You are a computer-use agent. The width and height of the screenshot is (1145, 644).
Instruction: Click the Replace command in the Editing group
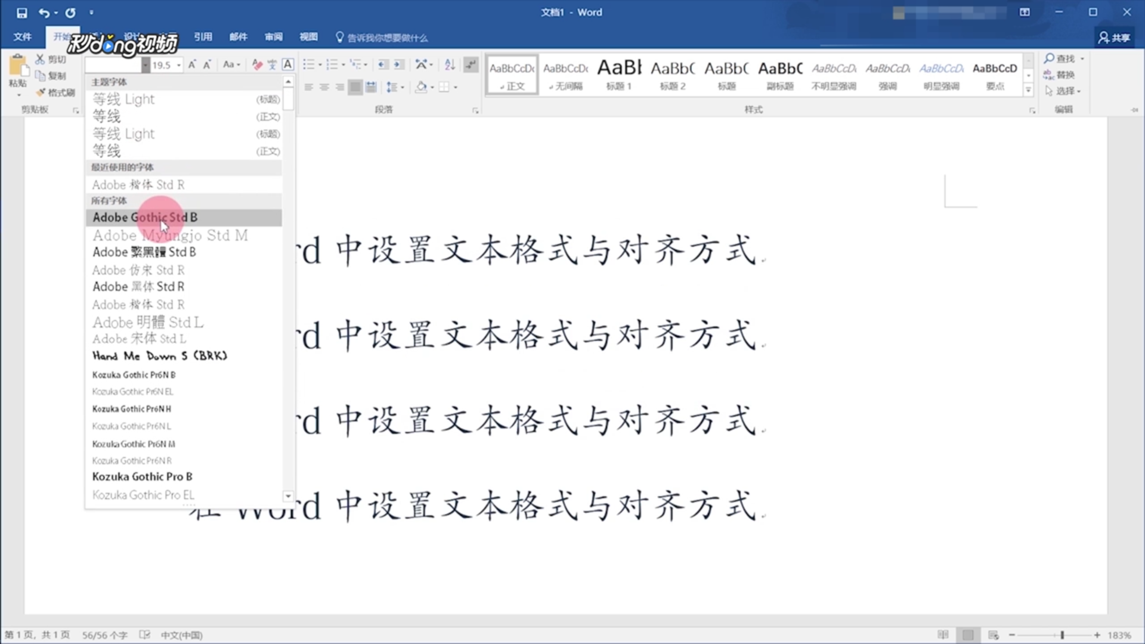pyautogui.click(x=1064, y=75)
